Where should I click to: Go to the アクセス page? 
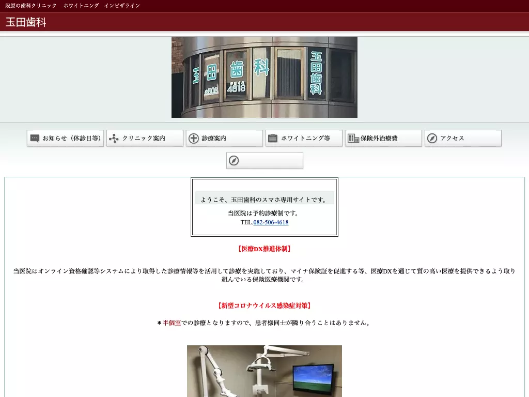(x=463, y=139)
